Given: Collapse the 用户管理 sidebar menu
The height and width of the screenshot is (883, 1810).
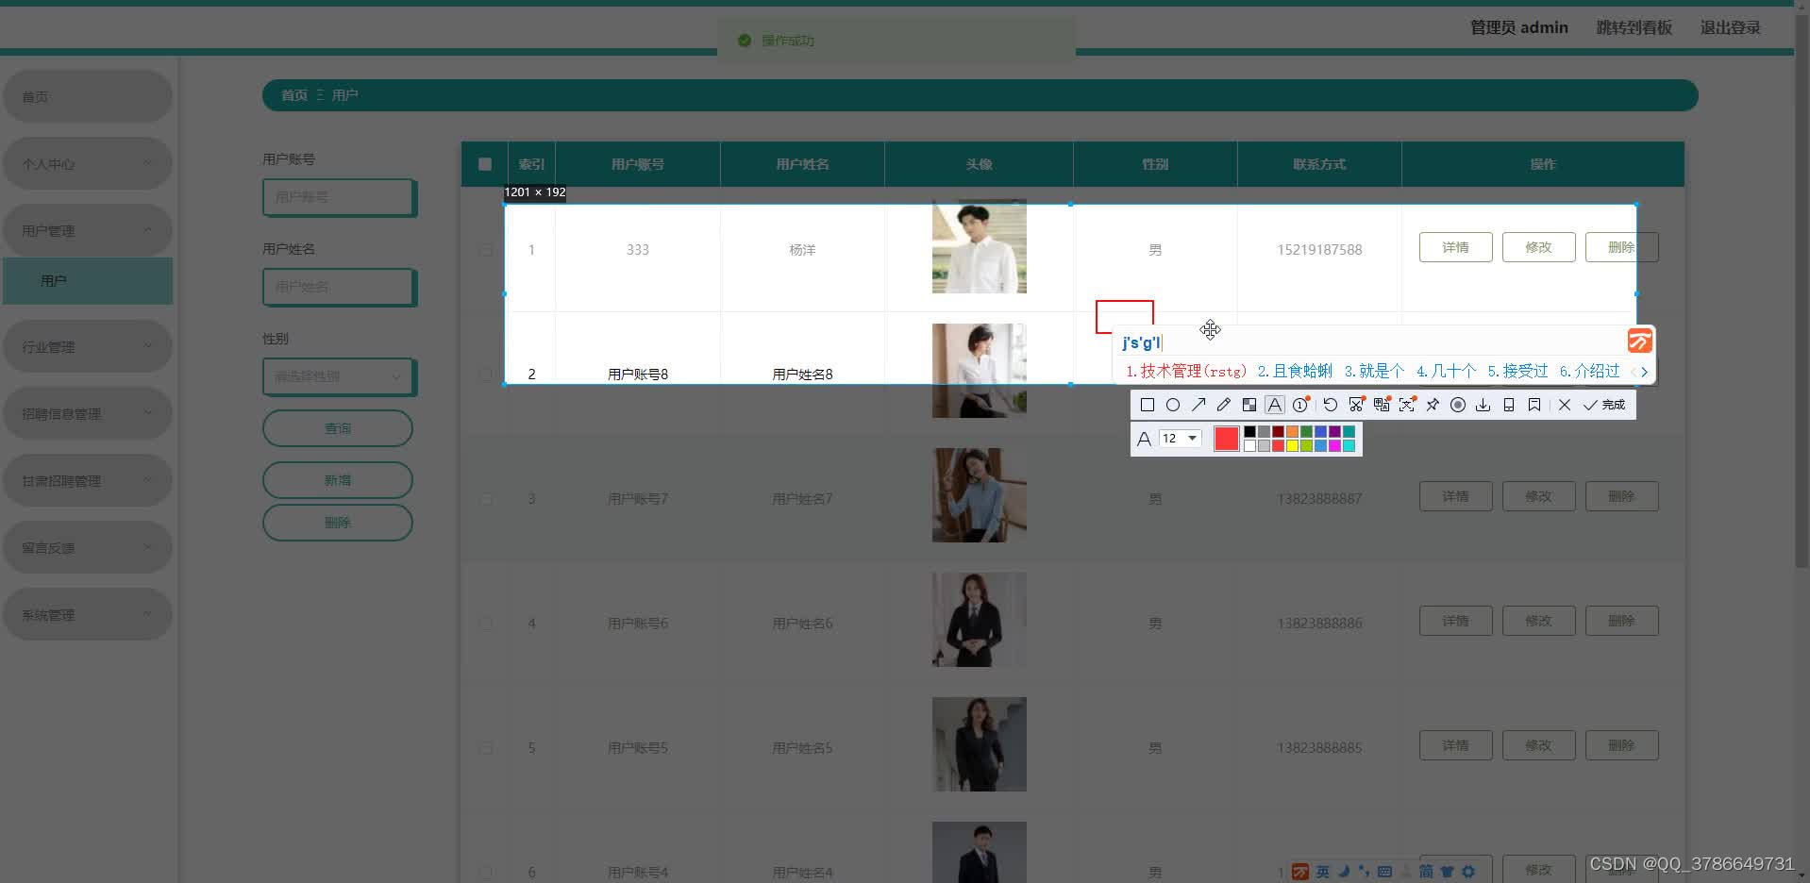Looking at the screenshot, I should [88, 231].
